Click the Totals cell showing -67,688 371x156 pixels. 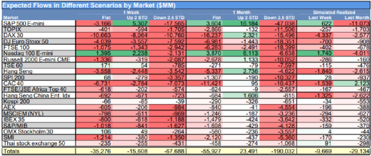point(168,151)
